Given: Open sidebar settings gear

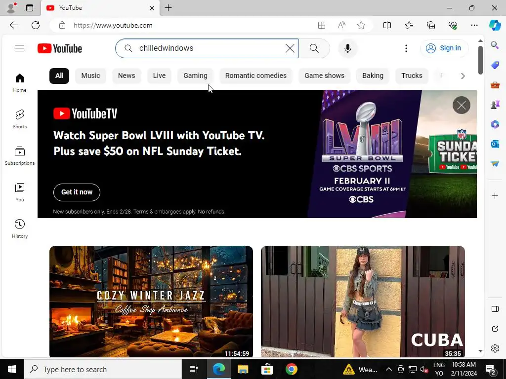Looking at the screenshot, I should coord(495,348).
